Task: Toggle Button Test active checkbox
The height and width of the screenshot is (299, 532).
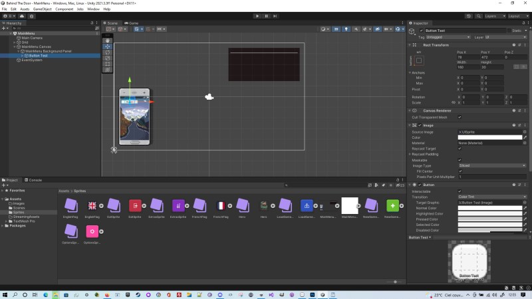Action: point(422,31)
